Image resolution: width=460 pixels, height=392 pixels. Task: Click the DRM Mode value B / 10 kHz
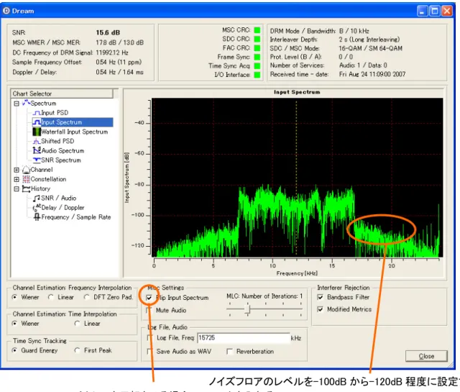click(354, 31)
